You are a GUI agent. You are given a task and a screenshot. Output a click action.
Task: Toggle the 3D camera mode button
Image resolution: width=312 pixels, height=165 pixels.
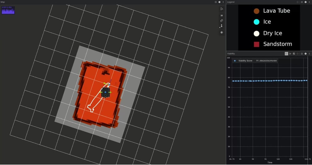coord(222,15)
